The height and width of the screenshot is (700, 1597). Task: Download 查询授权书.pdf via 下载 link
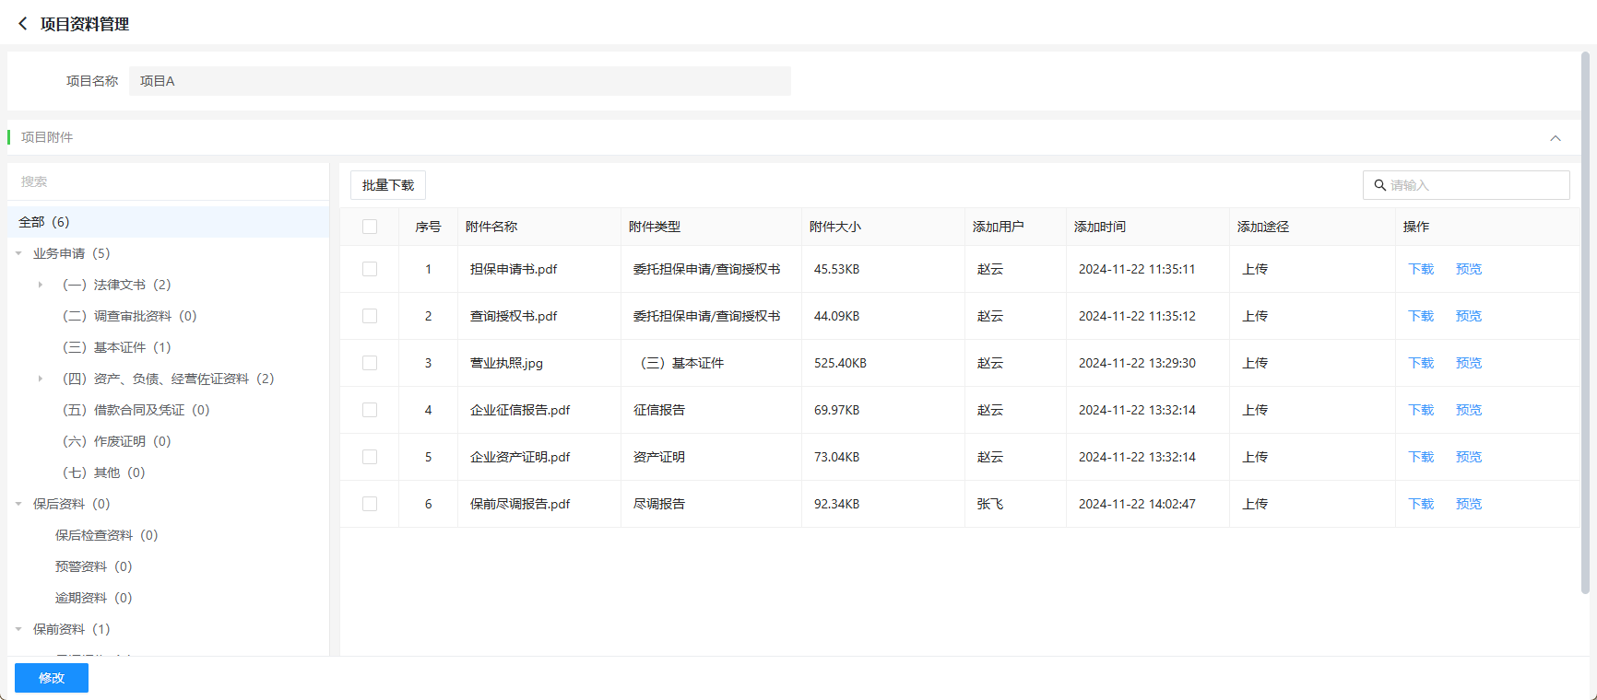pyautogui.click(x=1420, y=316)
